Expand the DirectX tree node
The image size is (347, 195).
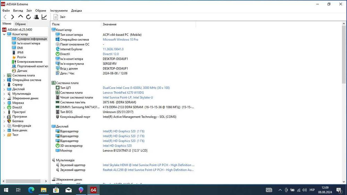point(4,108)
